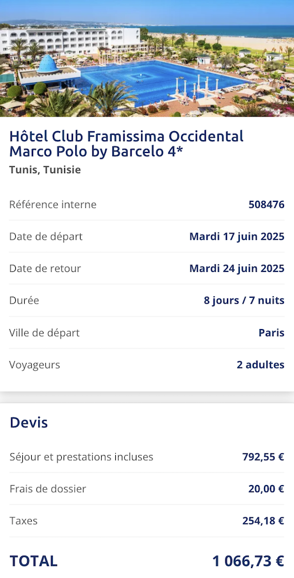Tap the Taxes amount 254,18 €
Viewport: 294px width, 578px height.
[x=263, y=521]
